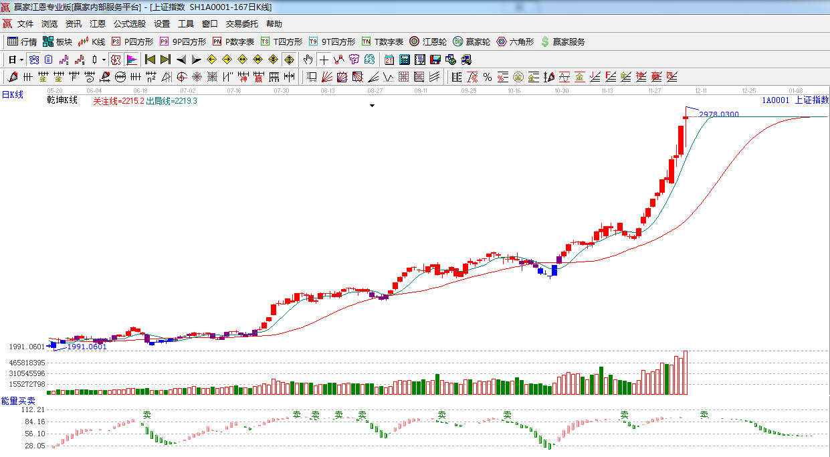Open the 公式选股 menu
830x457 pixels.
129,23
